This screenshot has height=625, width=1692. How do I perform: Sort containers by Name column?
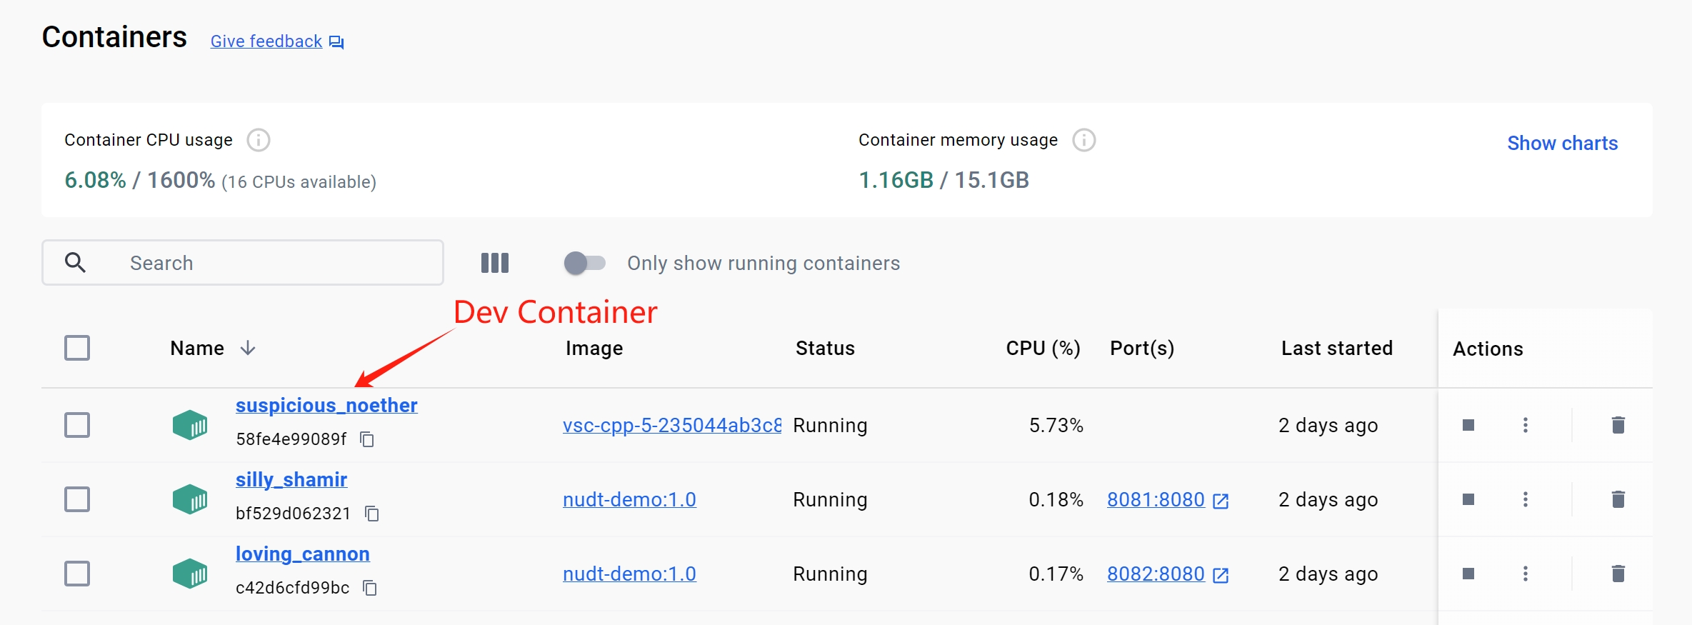197,348
